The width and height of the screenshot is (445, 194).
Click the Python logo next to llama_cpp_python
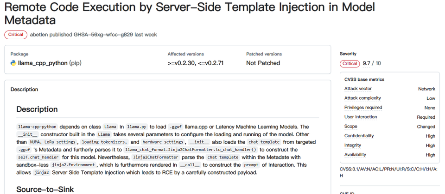[x=13, y=63]
